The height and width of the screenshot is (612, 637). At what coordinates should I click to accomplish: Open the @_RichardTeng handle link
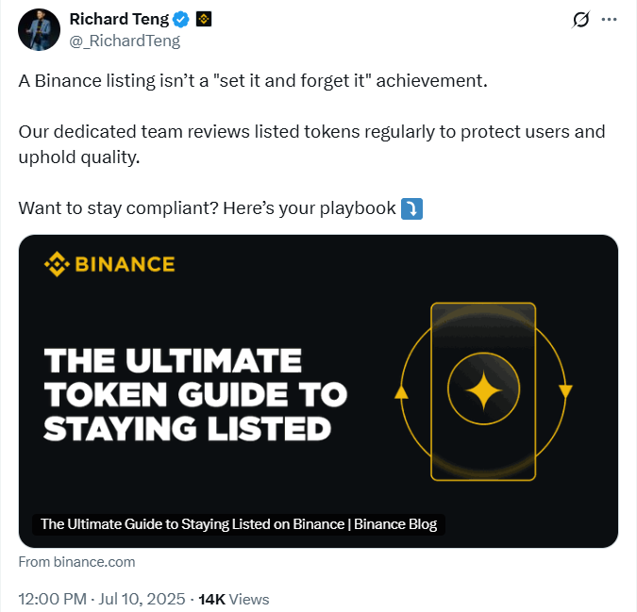tap(125, 41)
